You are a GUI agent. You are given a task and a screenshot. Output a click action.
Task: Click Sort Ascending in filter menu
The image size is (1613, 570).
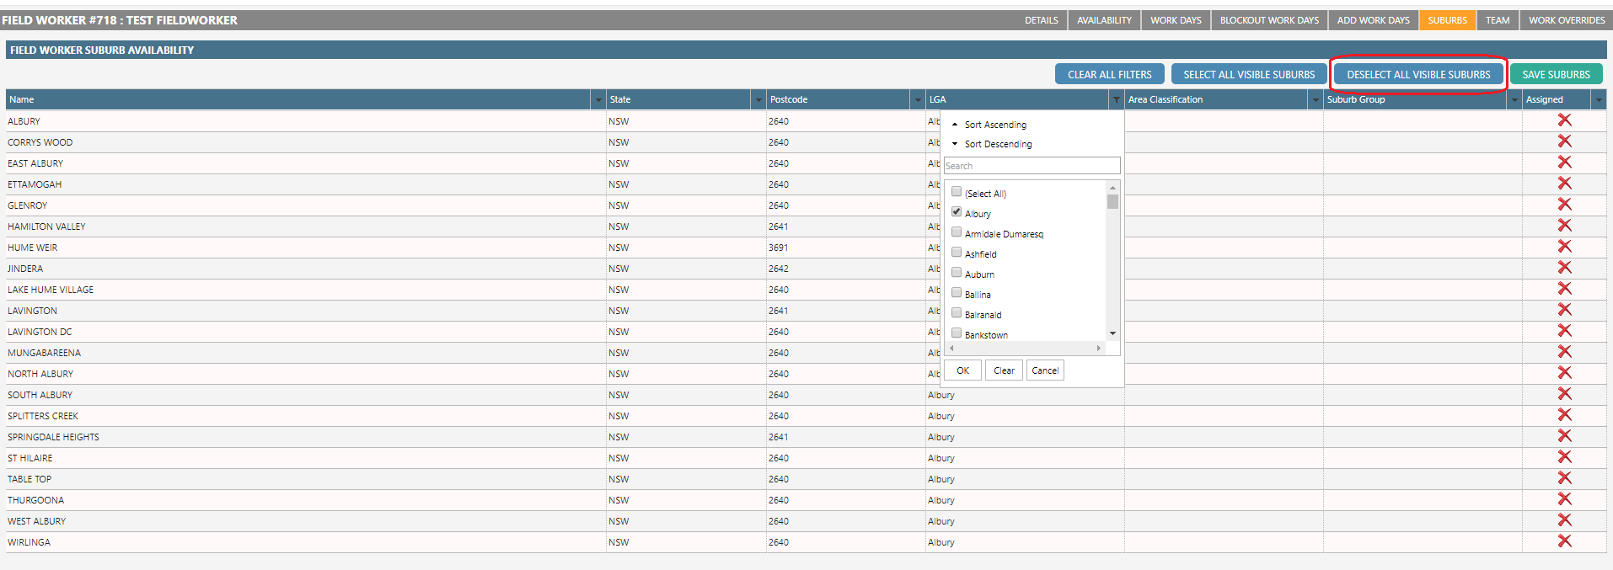coord(994,125)
